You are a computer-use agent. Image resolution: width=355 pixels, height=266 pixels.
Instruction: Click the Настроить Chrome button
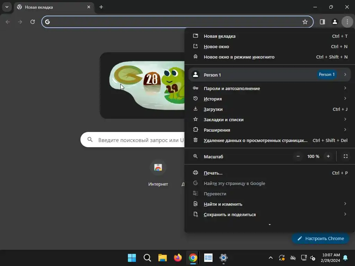tap(320, 238)
